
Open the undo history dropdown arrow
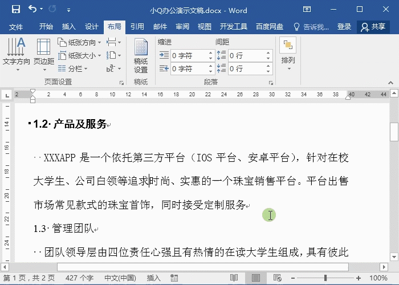42,10
